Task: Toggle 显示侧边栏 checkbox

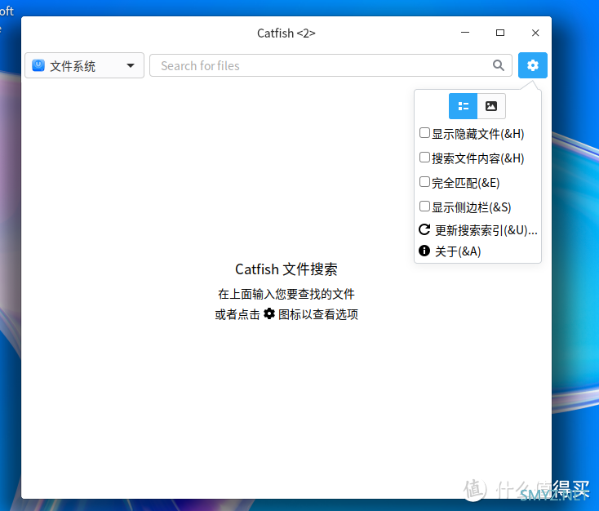Action: pos(424,207)
